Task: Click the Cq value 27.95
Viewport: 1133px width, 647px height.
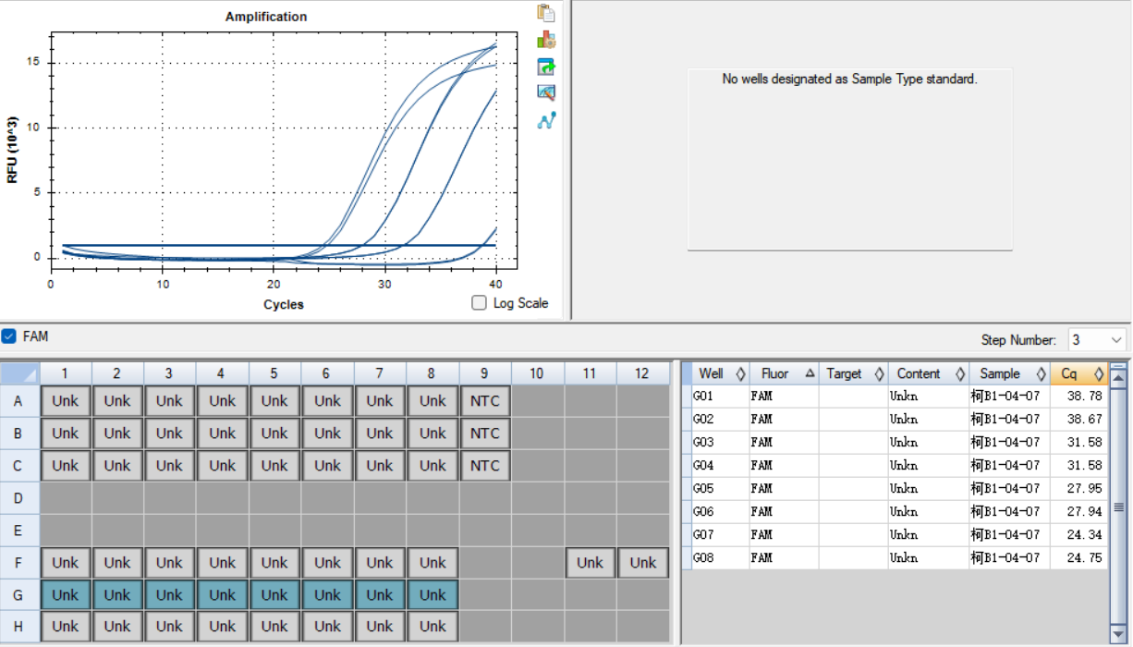Action: (1083, 488)
